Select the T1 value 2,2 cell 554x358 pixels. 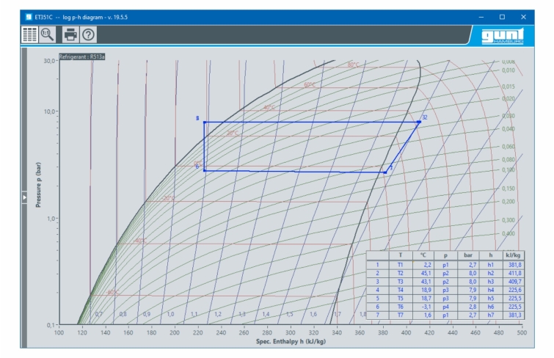[423, 264]
